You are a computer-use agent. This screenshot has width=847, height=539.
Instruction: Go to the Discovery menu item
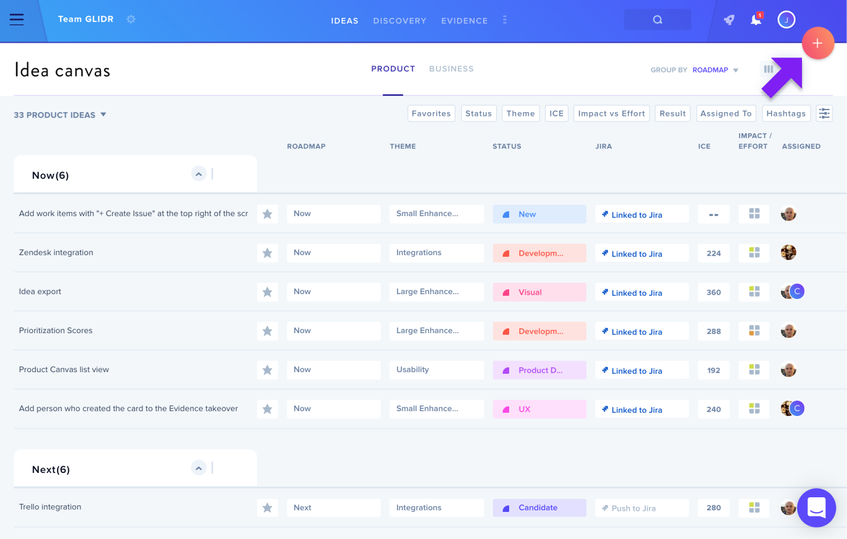point(400,21)
